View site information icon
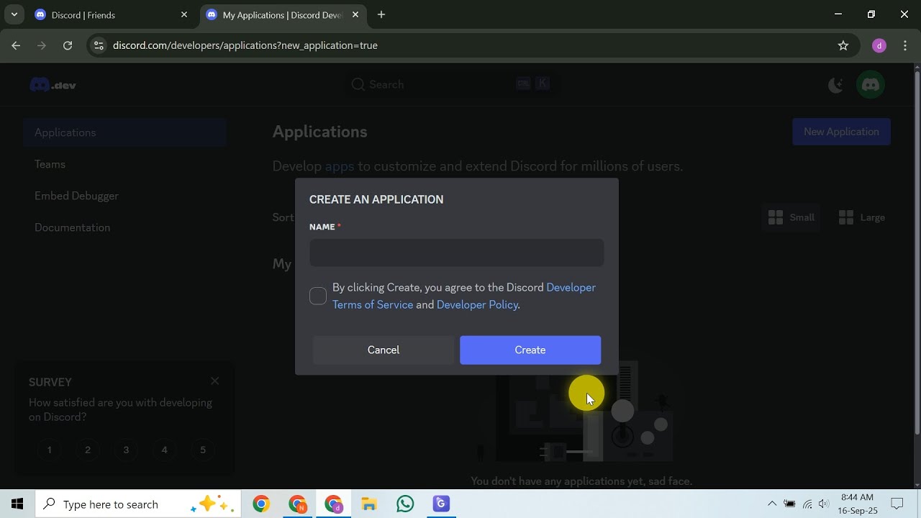Image resolution: width=921 pixels, height=518 pixels. [x=99, y=45]
